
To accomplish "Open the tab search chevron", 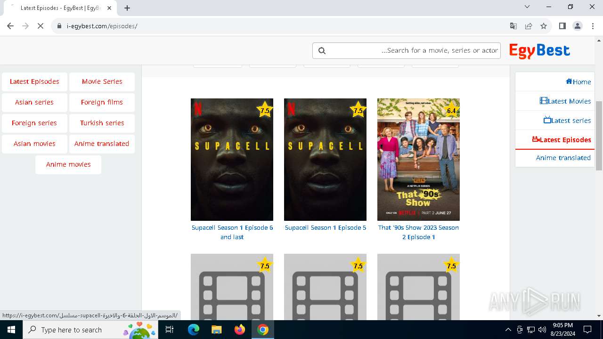I will click(x=527, y=7).
